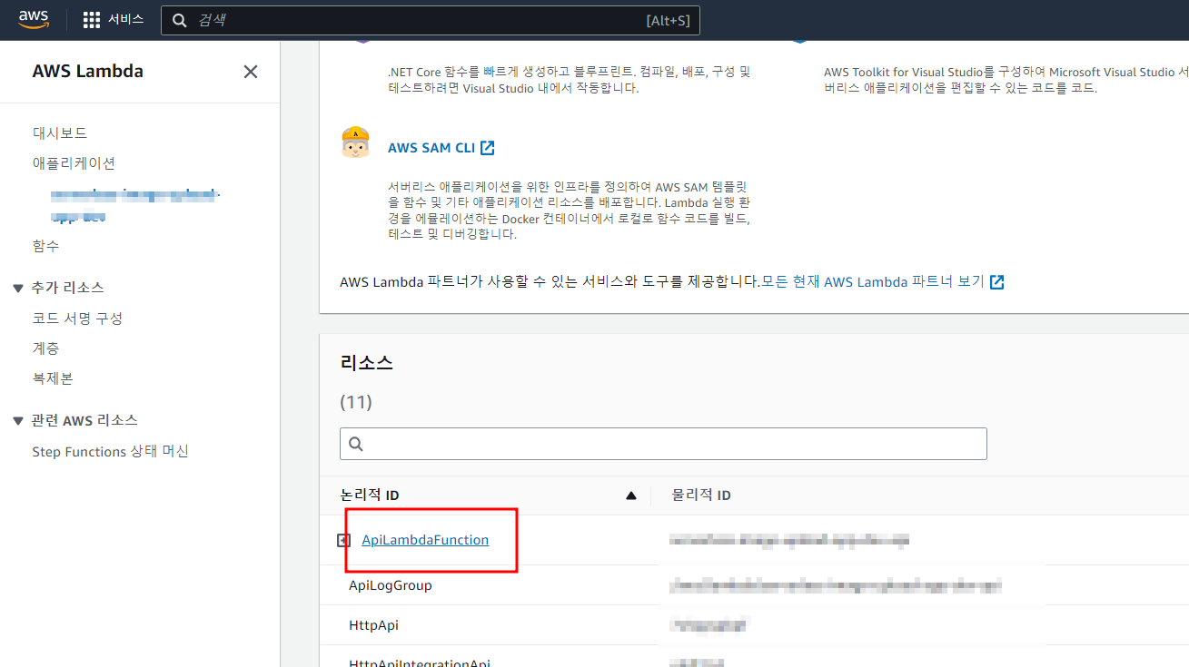Open 복제본 in sidebar

click(x=53, y=378)
